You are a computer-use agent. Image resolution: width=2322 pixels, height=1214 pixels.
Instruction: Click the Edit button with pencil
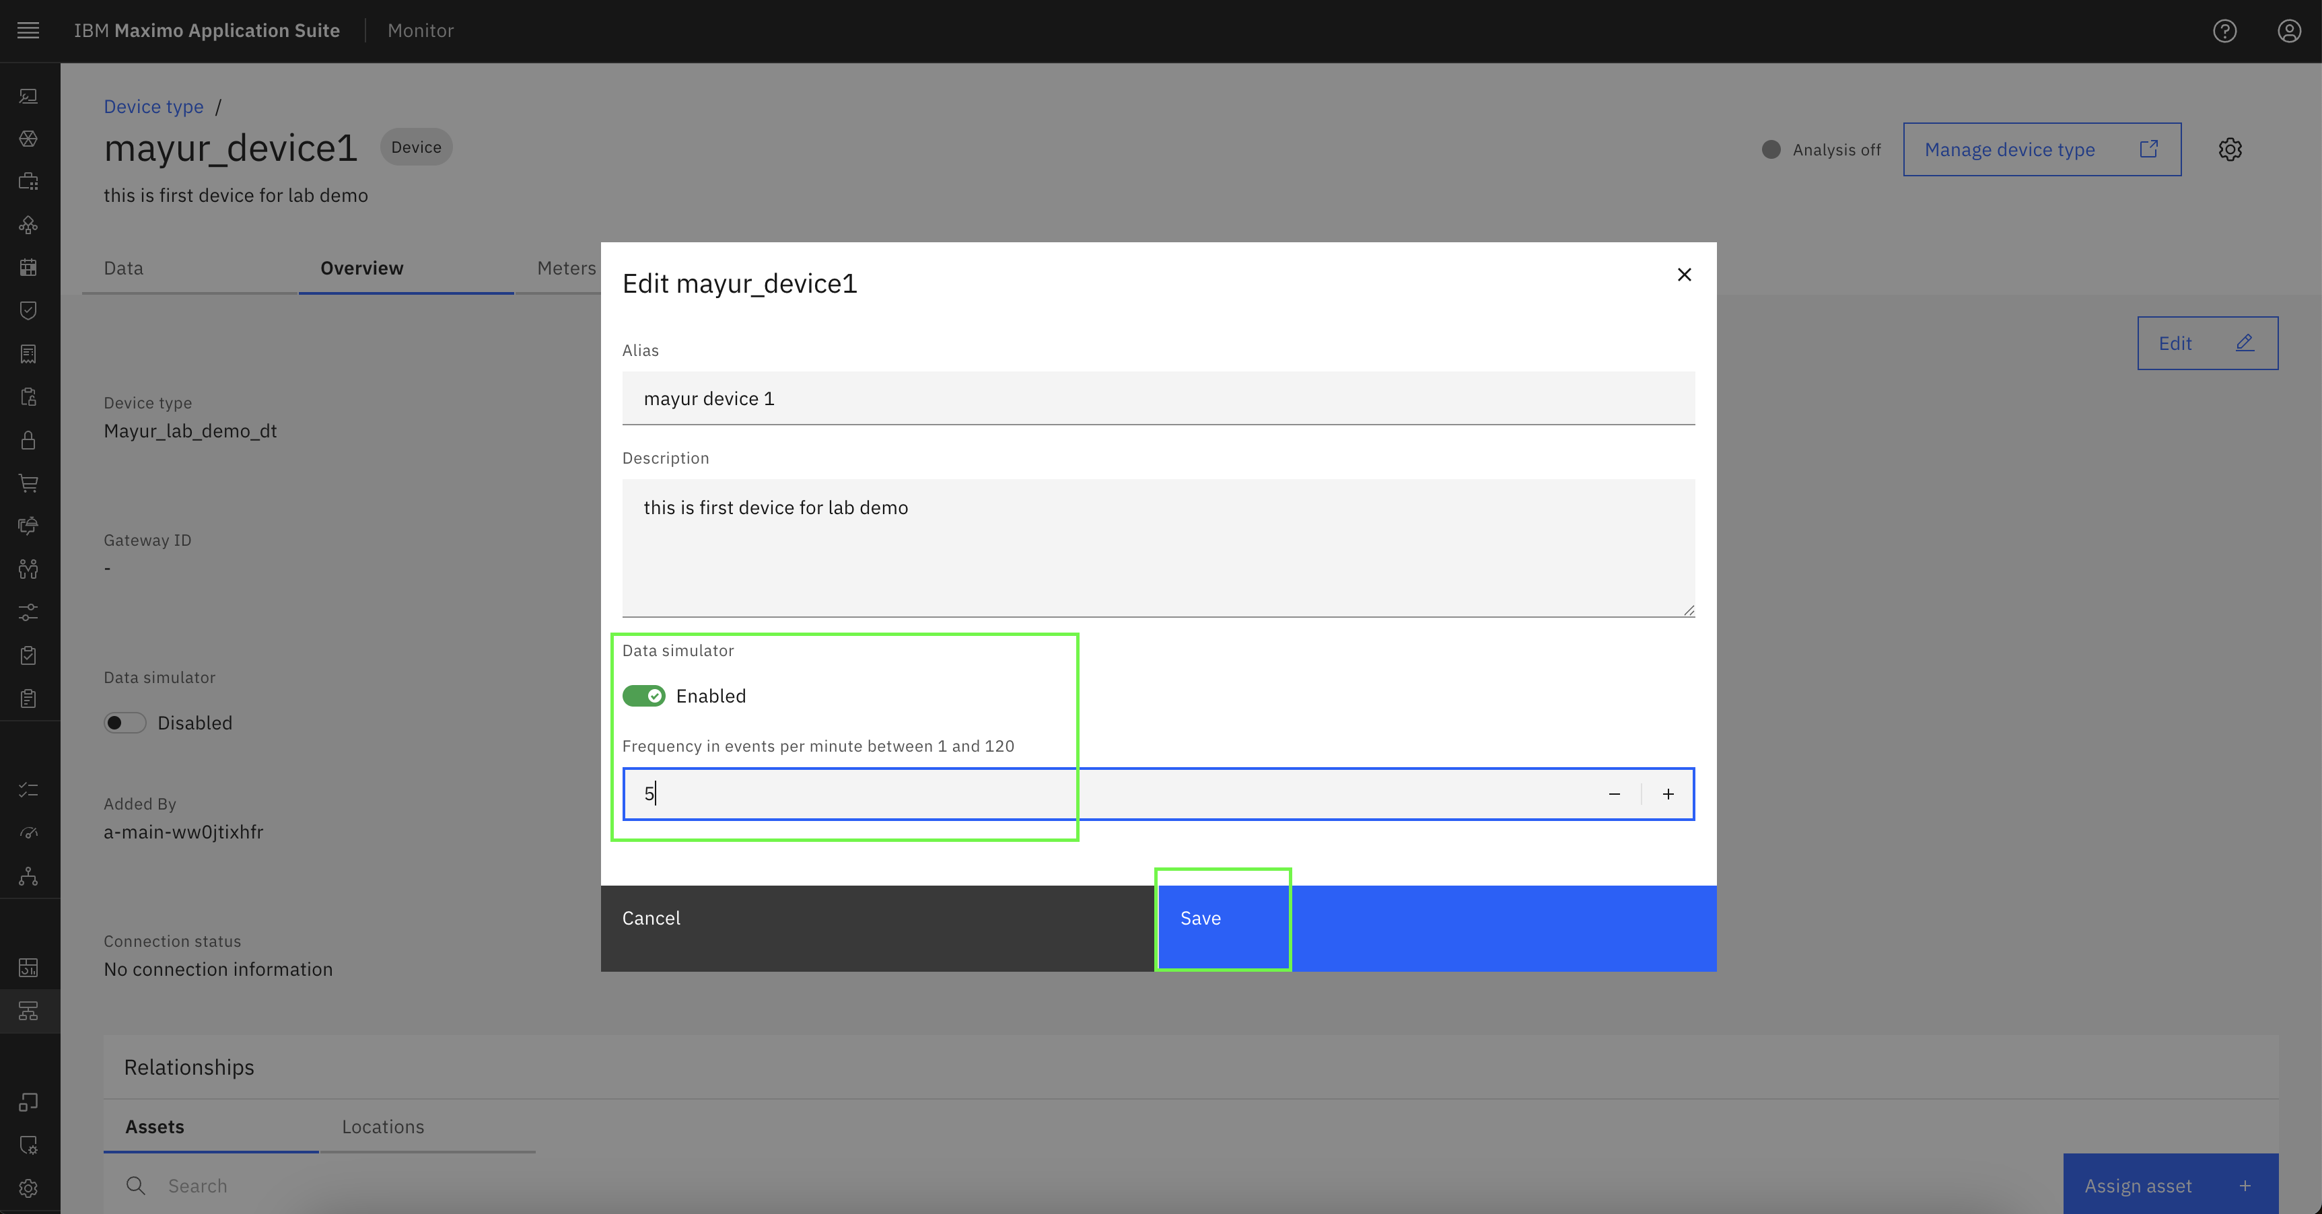point(2208,343)
